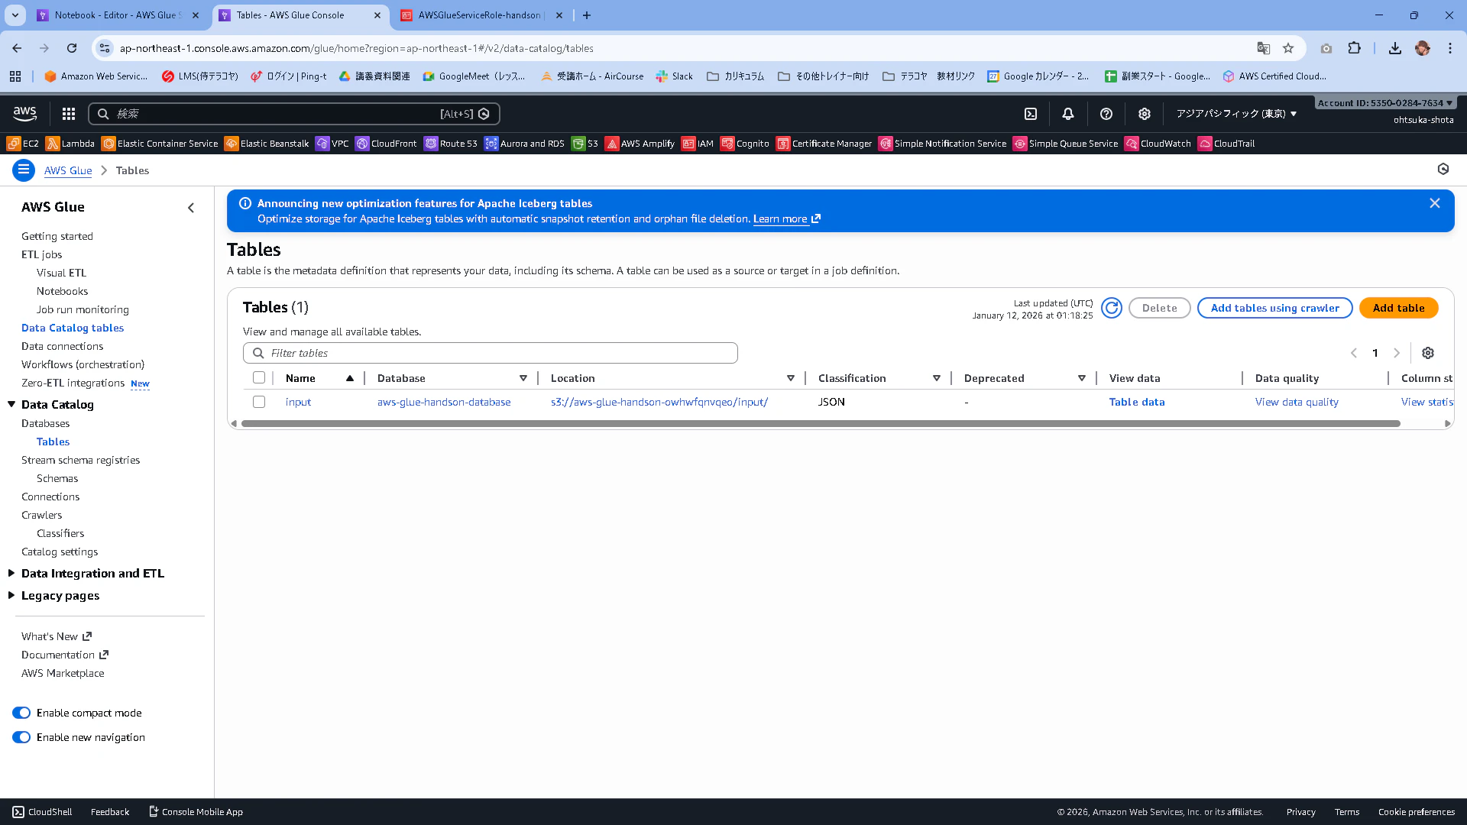Click the AWS services grid menu icon
The image size is (1467, 825).
tap(69, 114)
